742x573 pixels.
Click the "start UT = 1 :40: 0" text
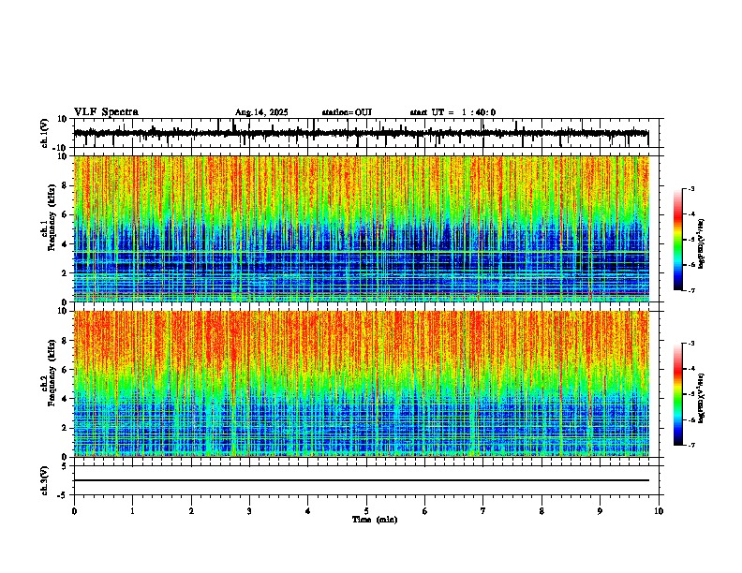(453, 112)
